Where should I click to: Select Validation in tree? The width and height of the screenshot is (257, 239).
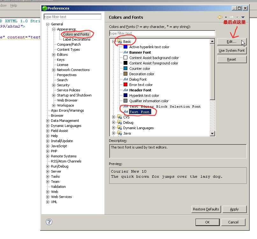[x=58, y=187]
